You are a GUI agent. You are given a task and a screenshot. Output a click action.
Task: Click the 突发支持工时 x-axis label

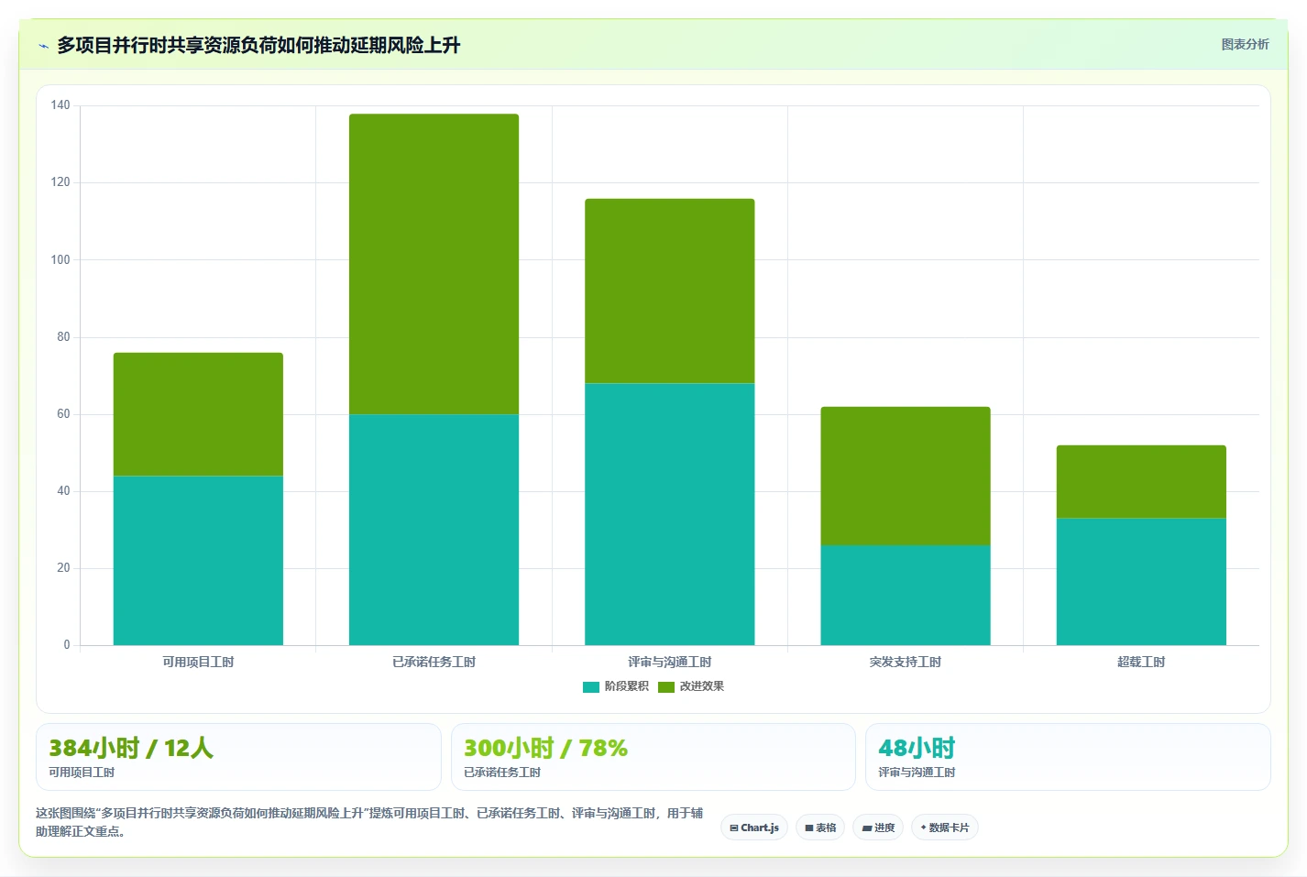[906, 662]
